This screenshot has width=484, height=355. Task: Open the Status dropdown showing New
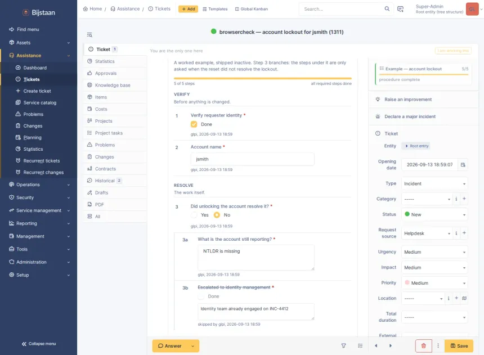434,214
